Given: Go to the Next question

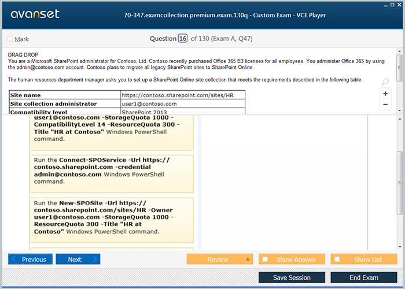Looking at the screenshot, I should click(78, 259).
